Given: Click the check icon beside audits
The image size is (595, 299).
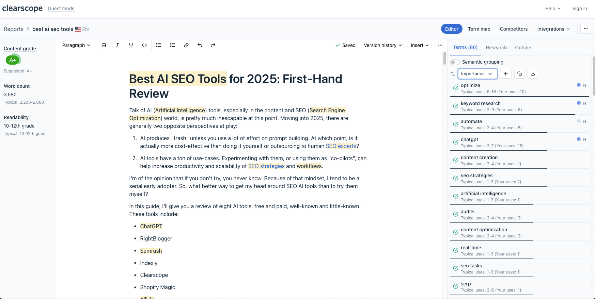Looking at the screenshot, I should click(x=456, y=214).
